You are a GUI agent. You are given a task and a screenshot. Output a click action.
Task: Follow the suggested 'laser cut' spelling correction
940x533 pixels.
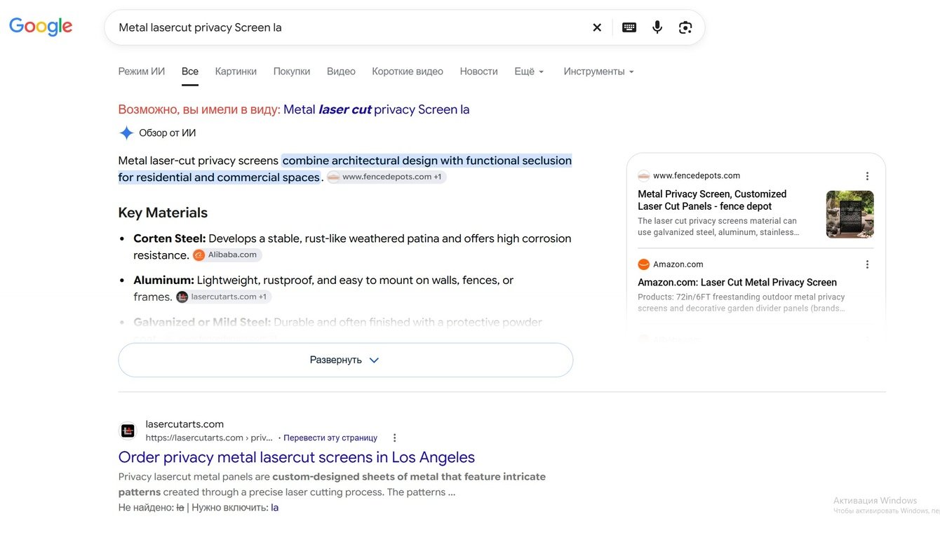tap(377, 109)
